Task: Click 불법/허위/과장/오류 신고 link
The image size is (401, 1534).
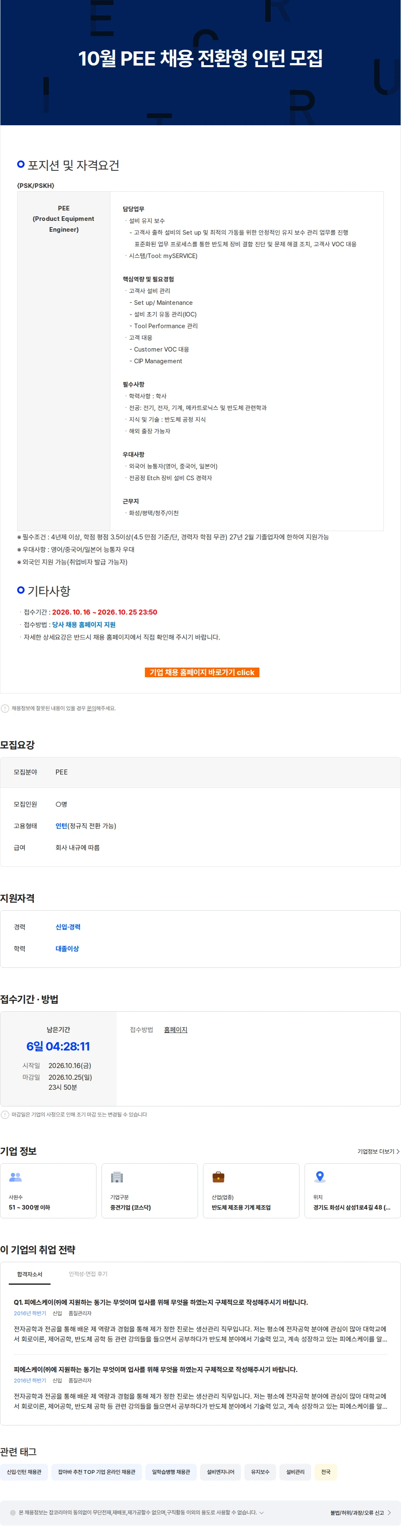Action: (358, 1513)
